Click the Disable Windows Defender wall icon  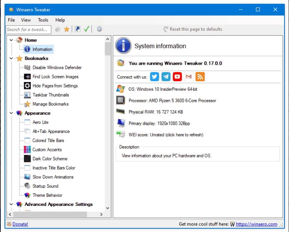click(x=27, y=68)
